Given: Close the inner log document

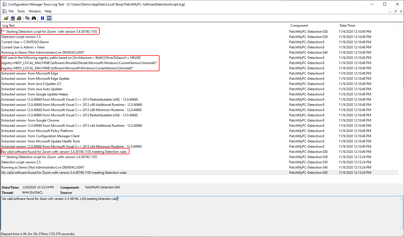Looking at the screenshot, I should 401,11.
